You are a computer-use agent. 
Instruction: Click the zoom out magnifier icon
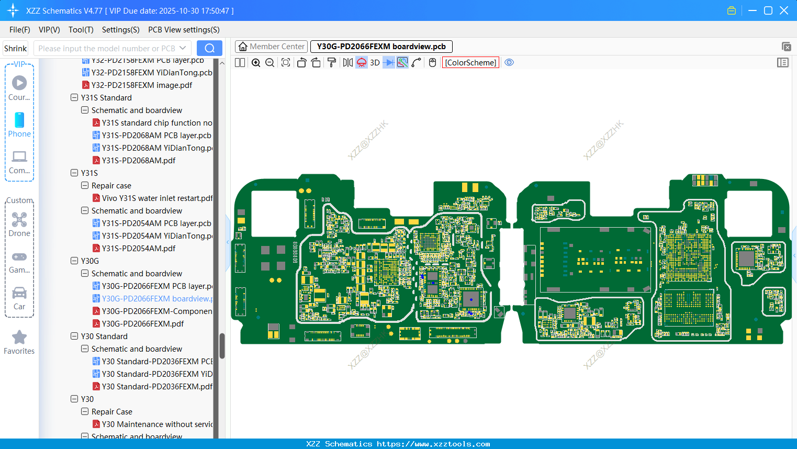[270, 63]
